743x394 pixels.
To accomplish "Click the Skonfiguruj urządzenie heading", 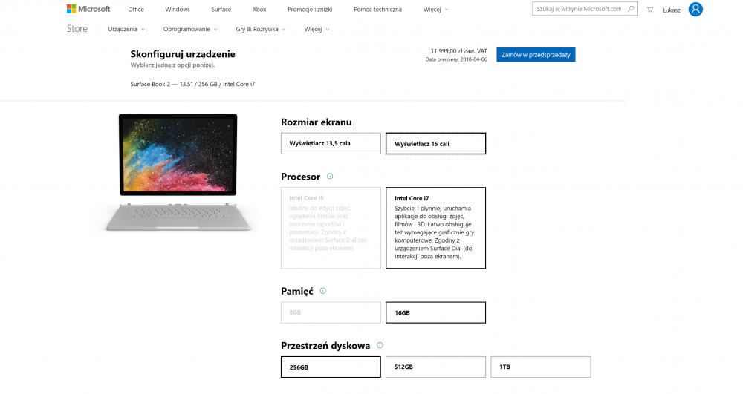I will [x=183, y=54].
